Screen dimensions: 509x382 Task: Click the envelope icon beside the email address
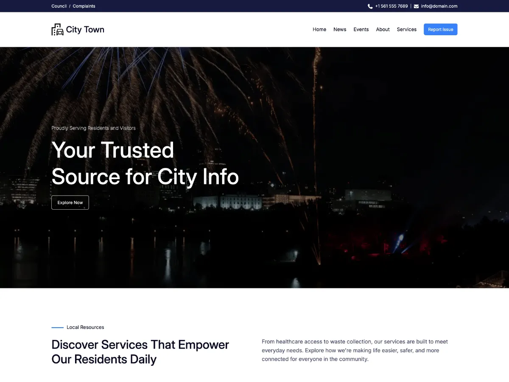(416, 6)
